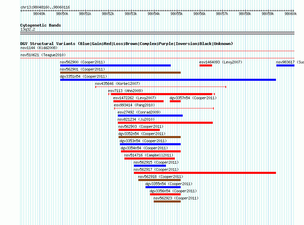The width and height of the screenshot is (304, 225).
Task: Click the nsv1144 (Kidd2008) label
Action: (x=39, y=48)
